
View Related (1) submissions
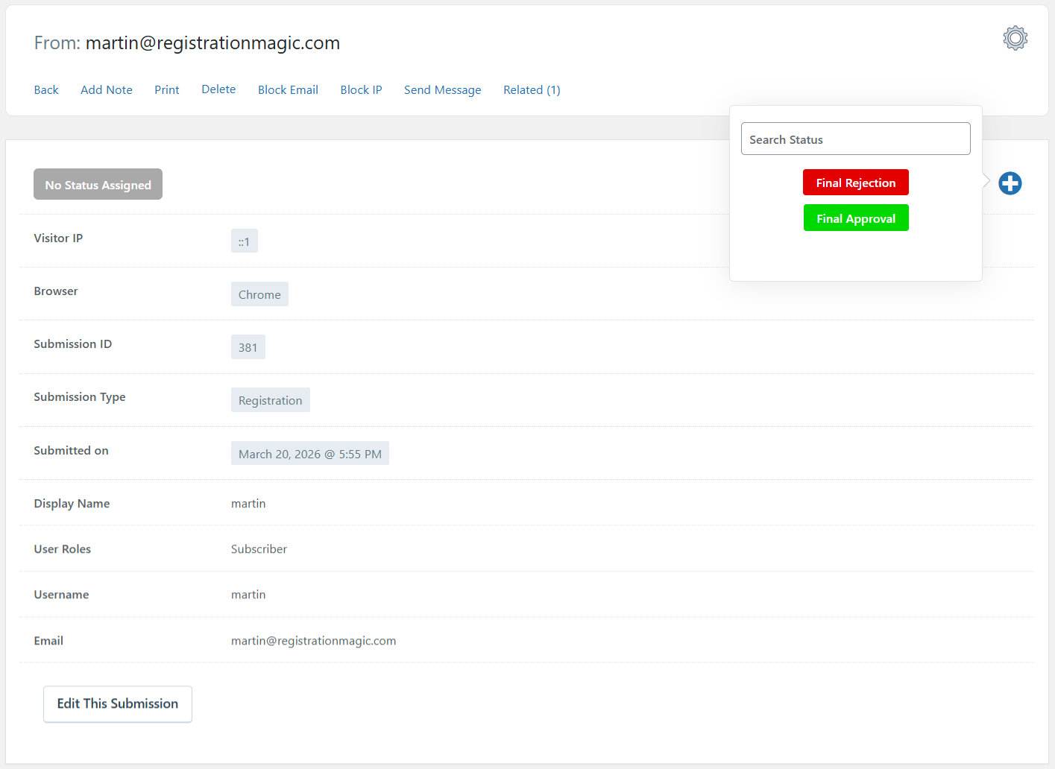[532, 90]
